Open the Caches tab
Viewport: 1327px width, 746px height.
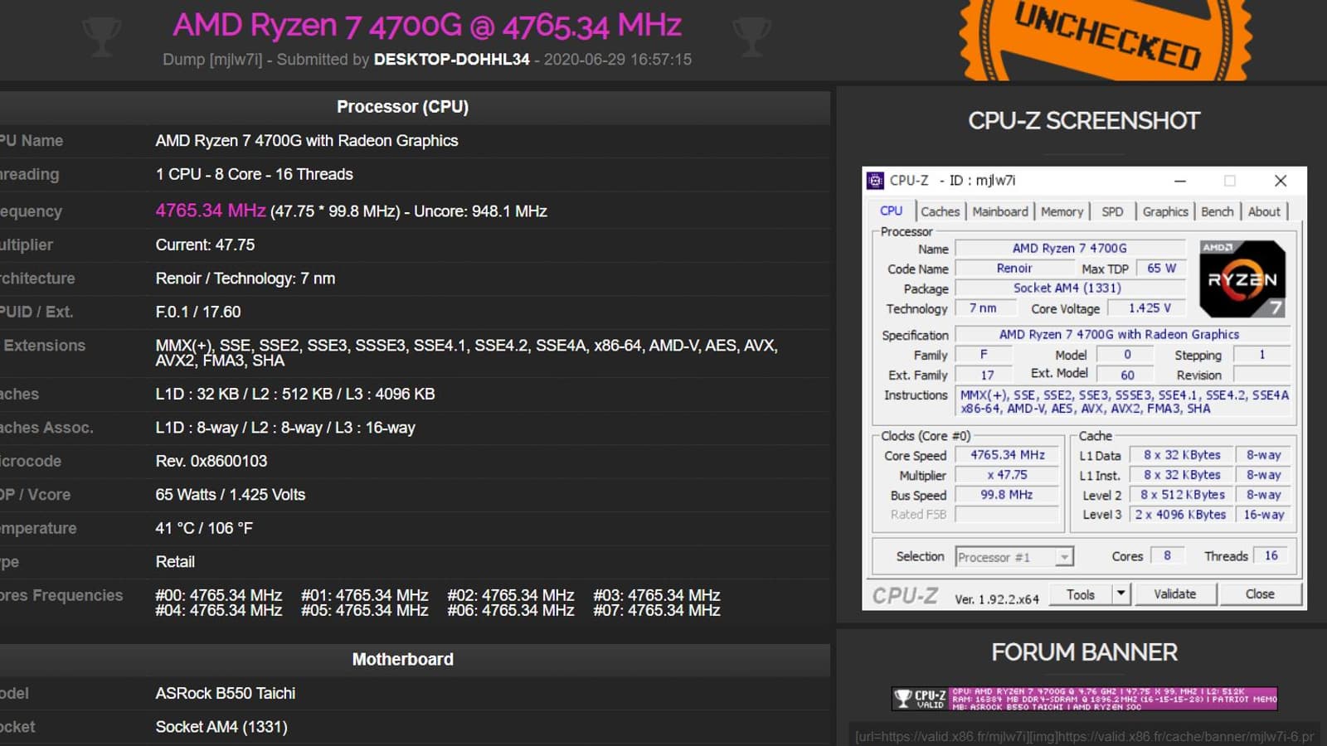(x=940, y=211)
